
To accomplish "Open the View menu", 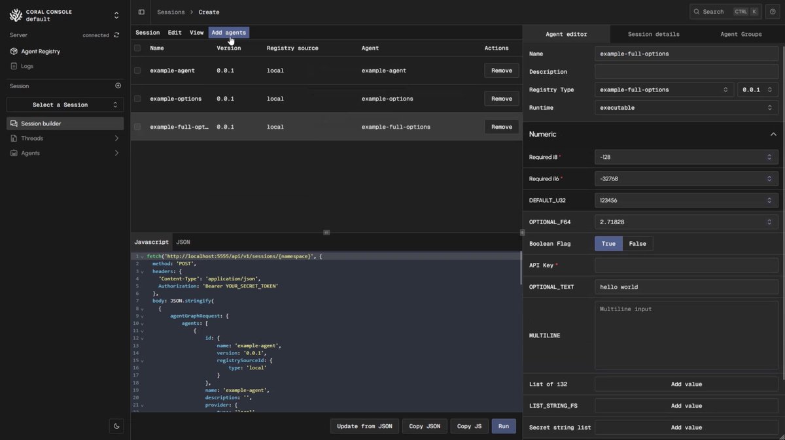I will (196, 33).
